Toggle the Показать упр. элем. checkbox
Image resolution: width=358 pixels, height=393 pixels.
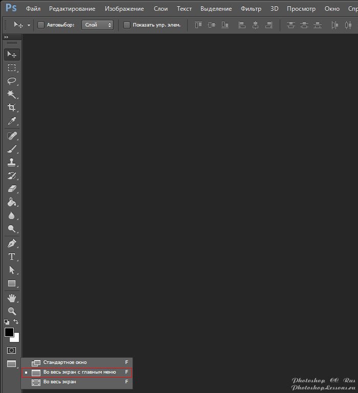tap(127, 24)
